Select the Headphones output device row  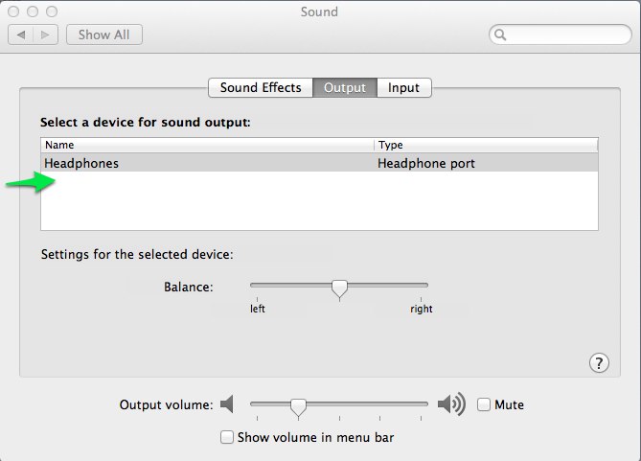pos(319,163)
